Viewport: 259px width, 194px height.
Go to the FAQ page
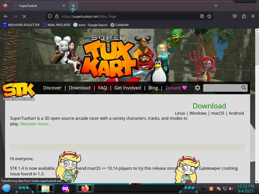point(102,88)
